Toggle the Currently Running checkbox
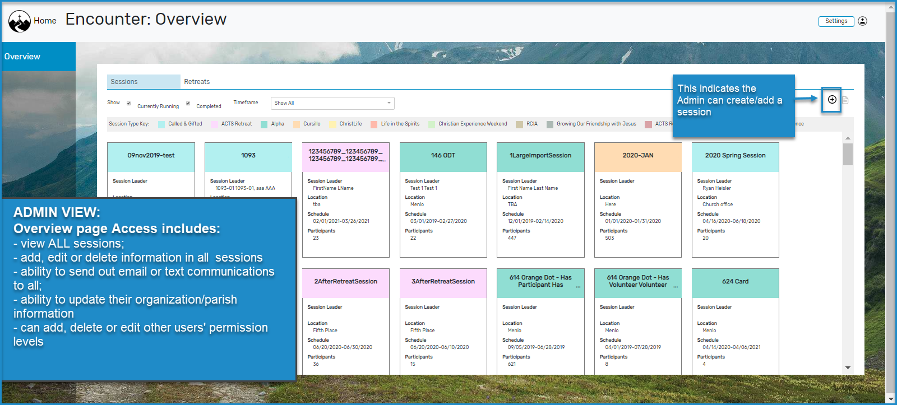 [129, 103]
